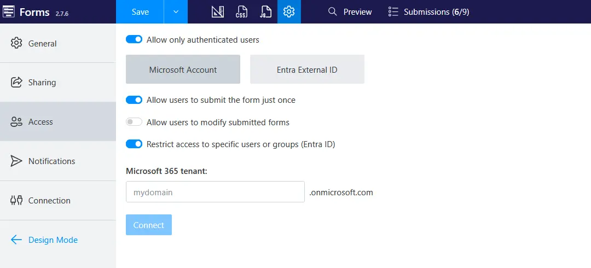
Task: Enable Allow users to modify submitted forms
Action: pos(134,122)
